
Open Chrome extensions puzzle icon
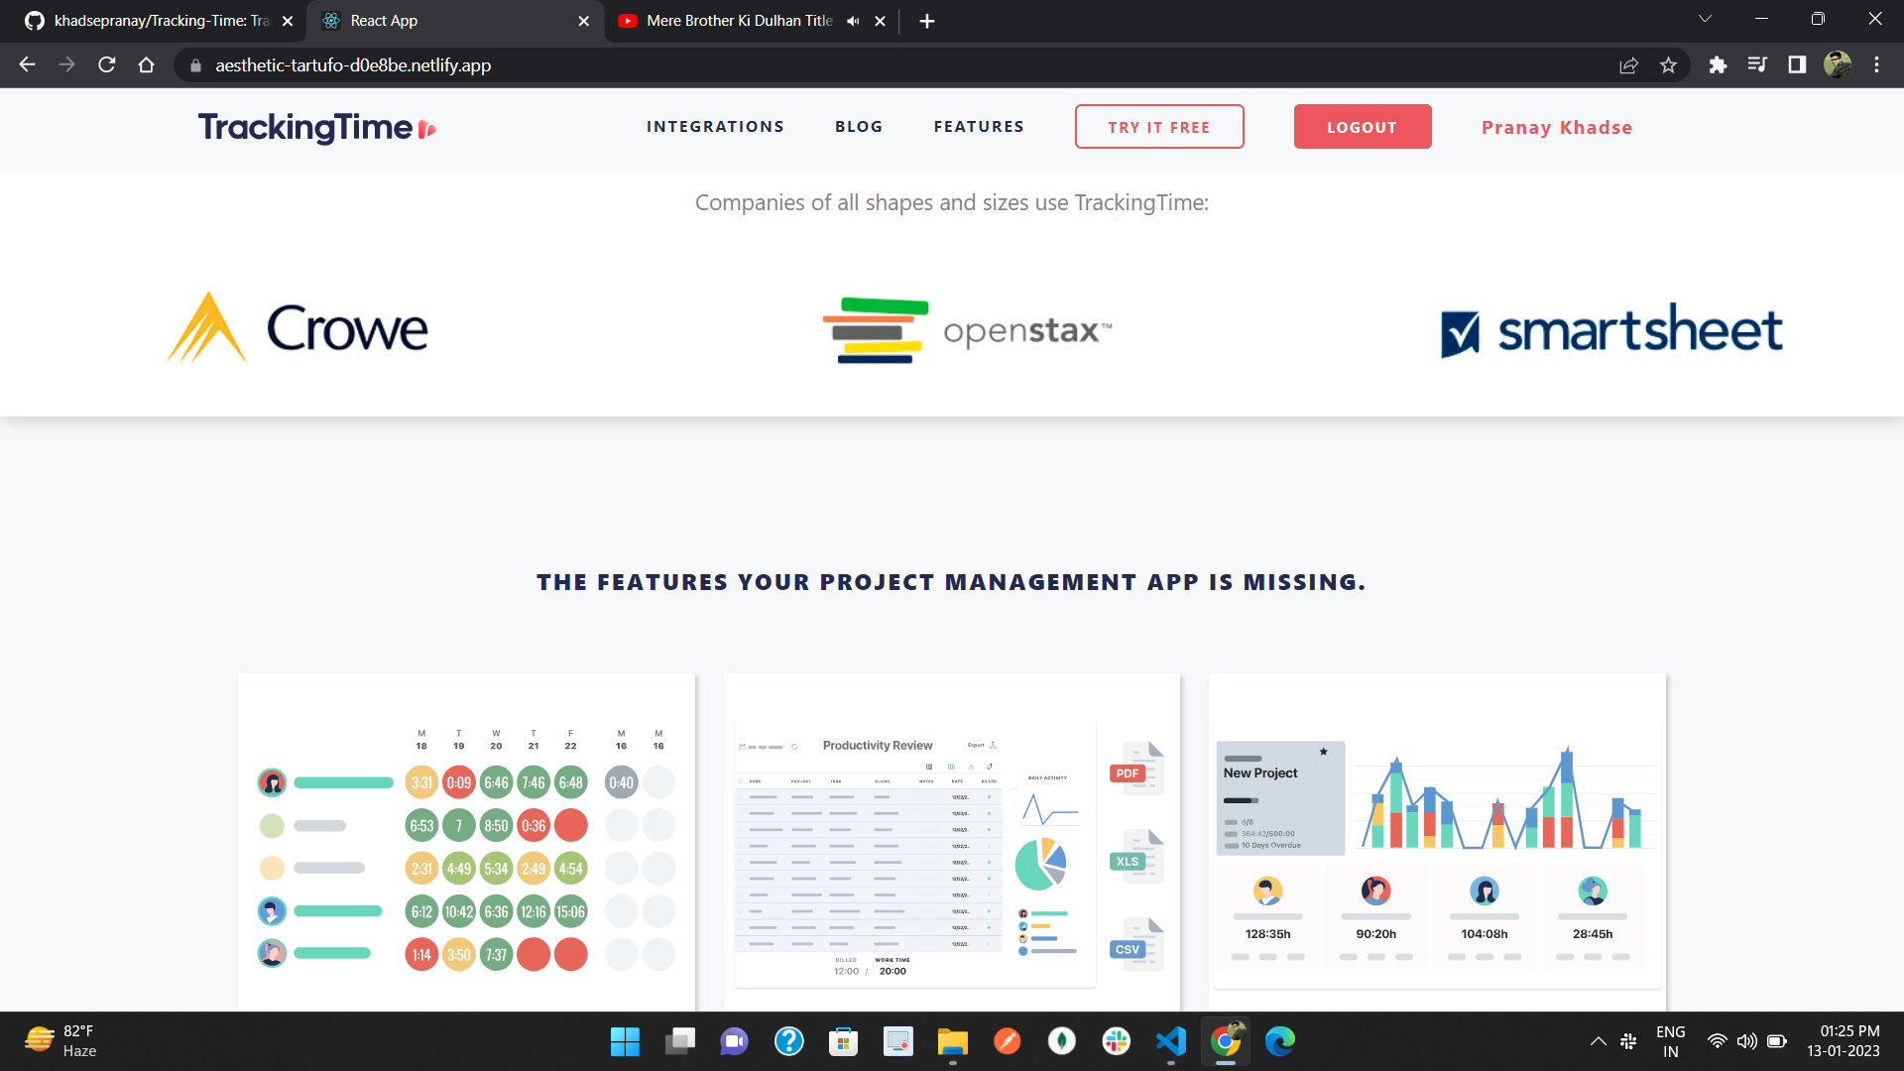[x=1718, y=65]
